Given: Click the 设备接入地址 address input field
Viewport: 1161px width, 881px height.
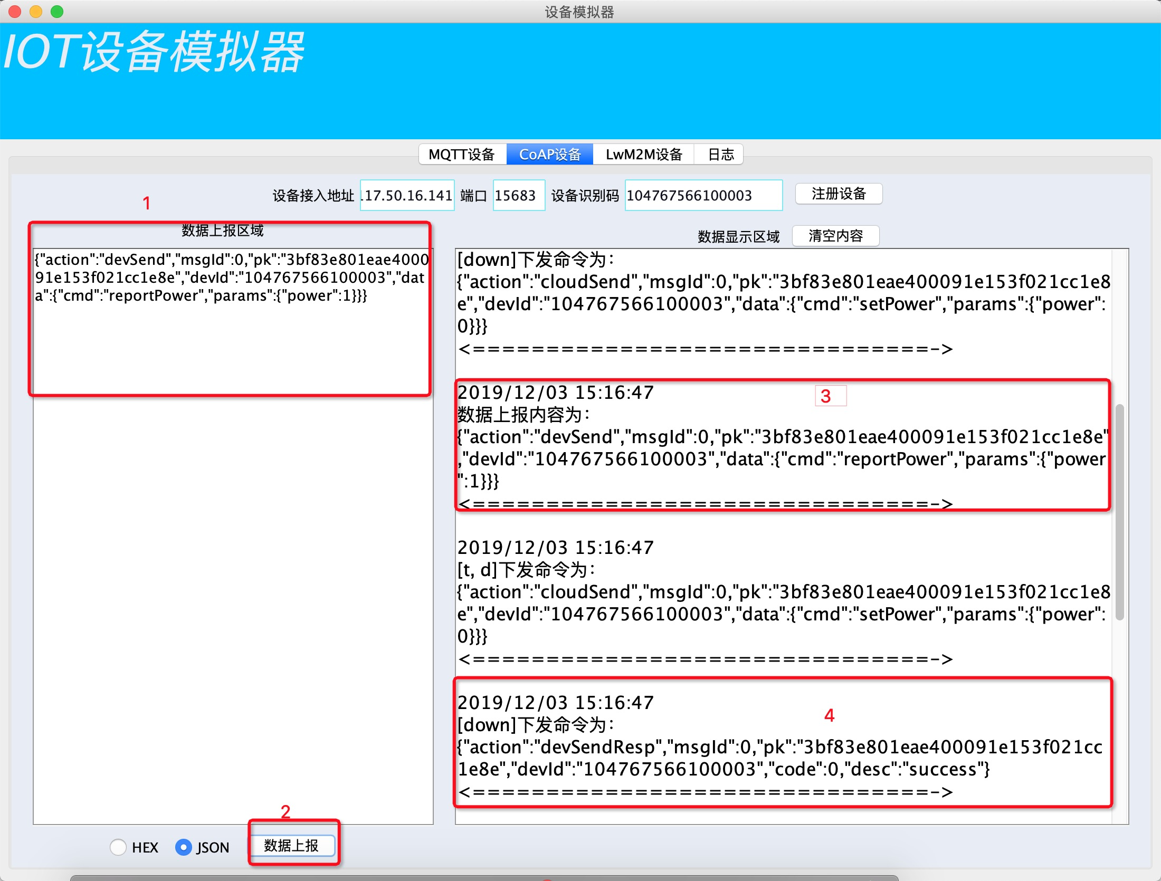Looking at the screenshot, I should [x=407, y=196].
